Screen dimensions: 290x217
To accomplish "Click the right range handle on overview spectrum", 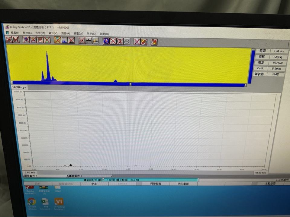I will 245,85.
